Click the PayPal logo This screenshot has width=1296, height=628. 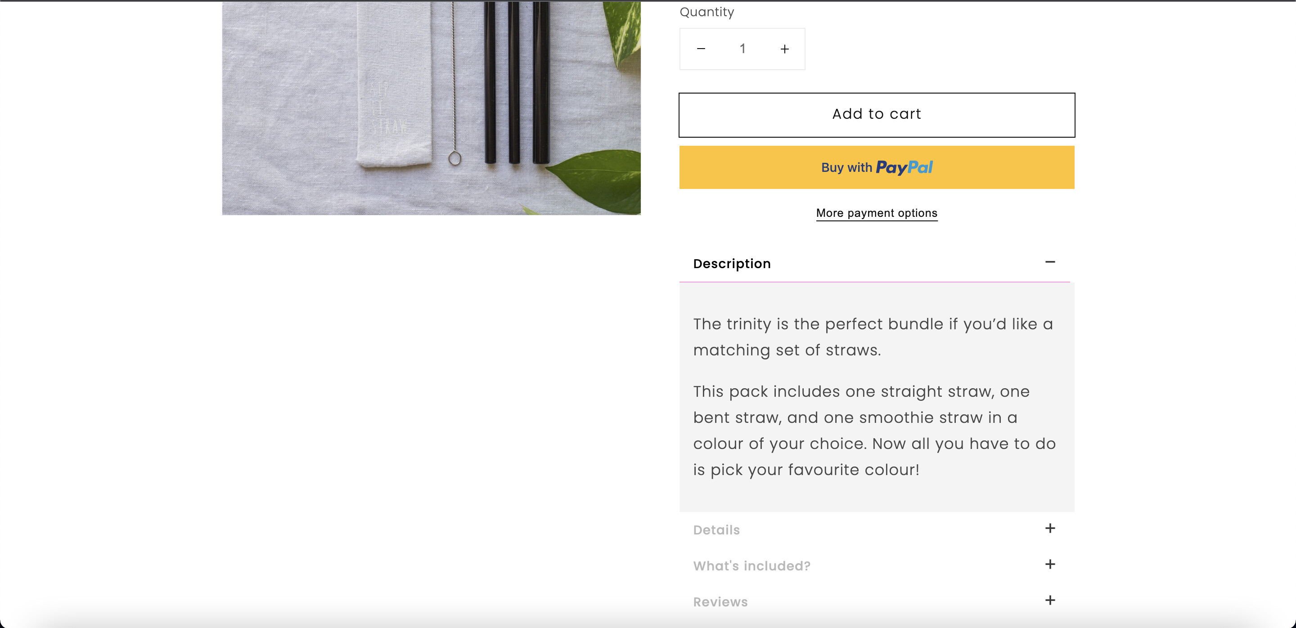904,167
